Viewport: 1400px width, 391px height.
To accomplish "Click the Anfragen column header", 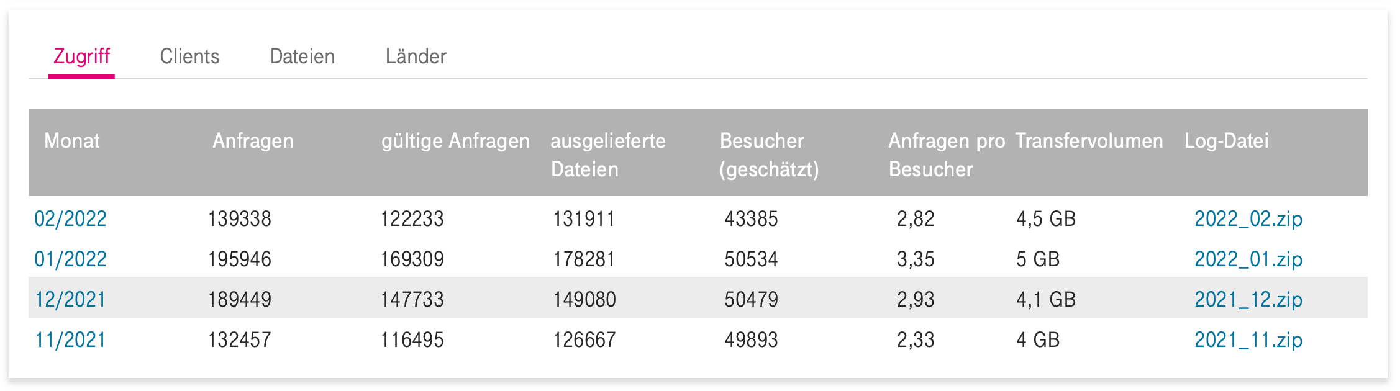I will coord(253,141).
